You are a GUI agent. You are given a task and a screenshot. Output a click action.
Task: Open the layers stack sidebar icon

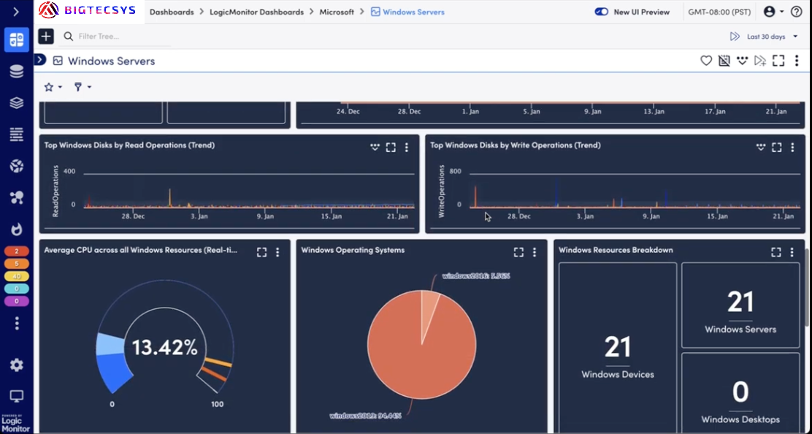click(17, 102)
